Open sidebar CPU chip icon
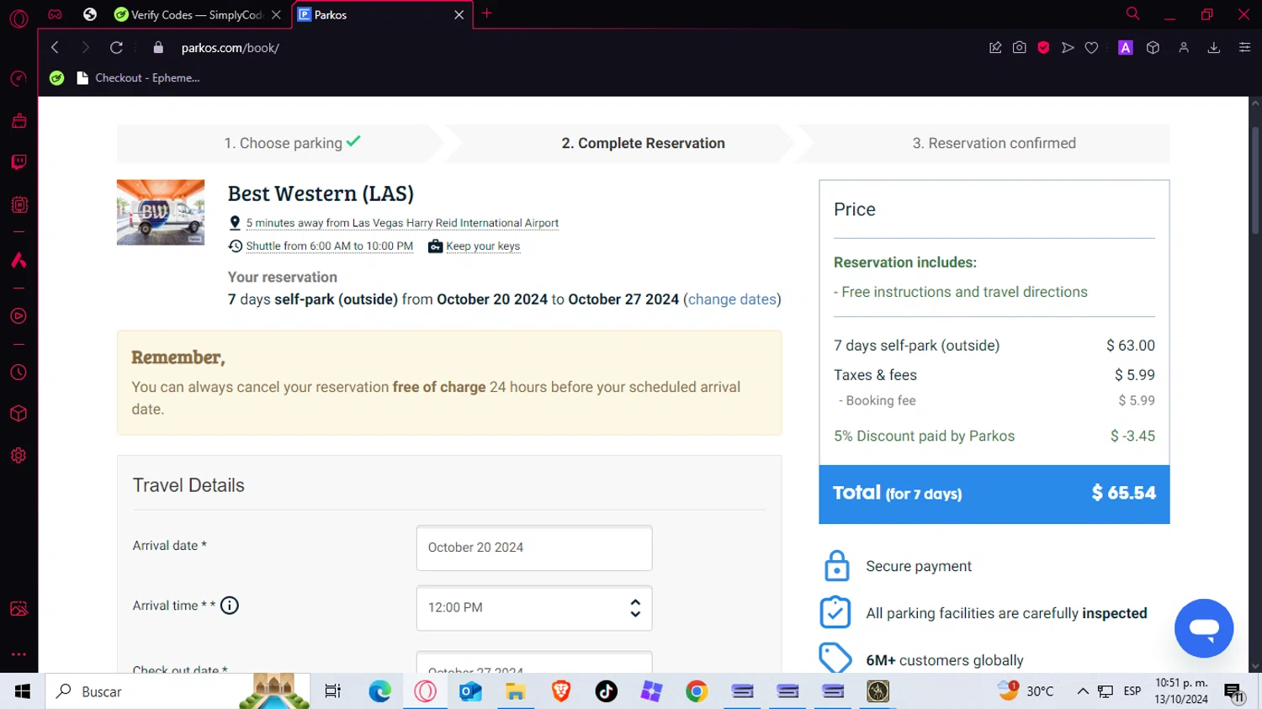 pos(19,204)
